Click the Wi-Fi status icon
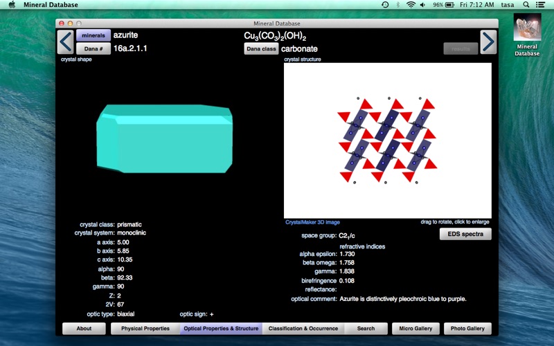Screen dimensions: 554x346 coord(411,5)
